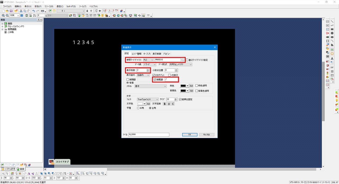
Task: Open the 通信(C) menu
Action: [60, 6]
